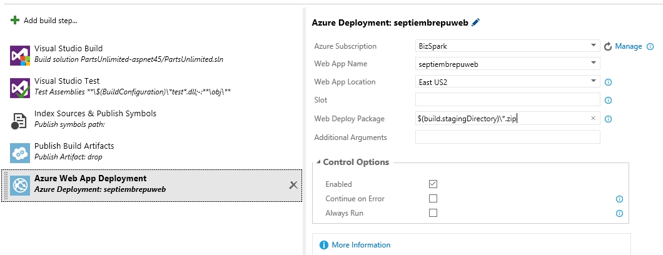Open the Azure Subscription dropdown

(594, 46)
